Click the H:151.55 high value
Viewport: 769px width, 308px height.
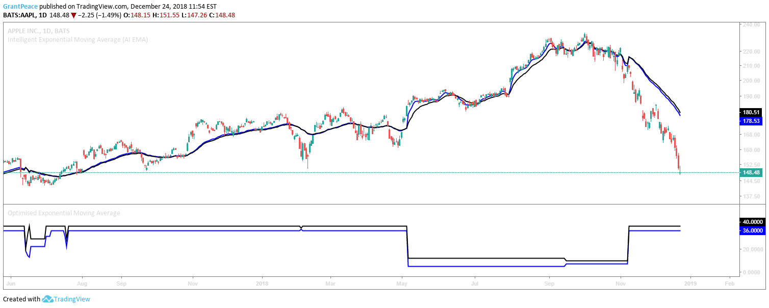coord(165,15)
